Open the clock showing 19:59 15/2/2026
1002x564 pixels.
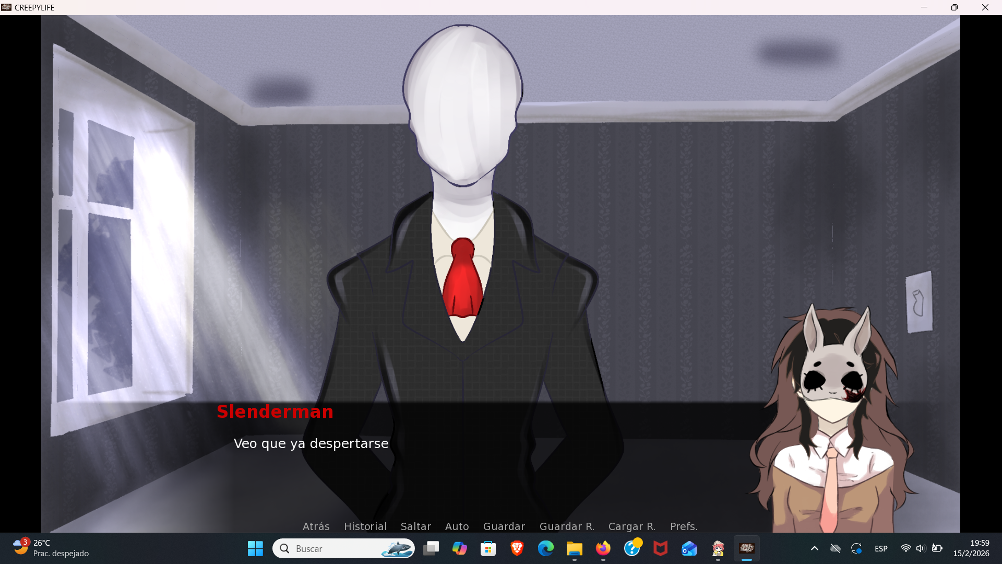pos(971,548)
